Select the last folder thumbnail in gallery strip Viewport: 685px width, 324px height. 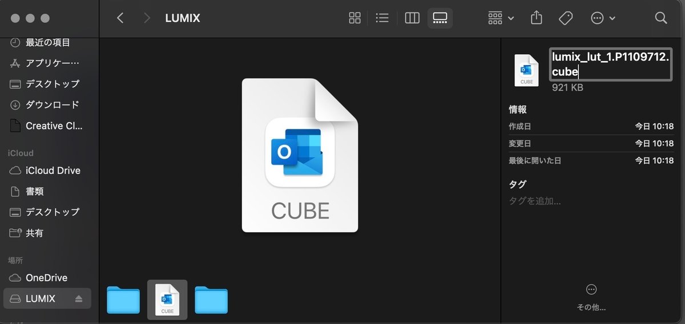[x=211, y=299]
